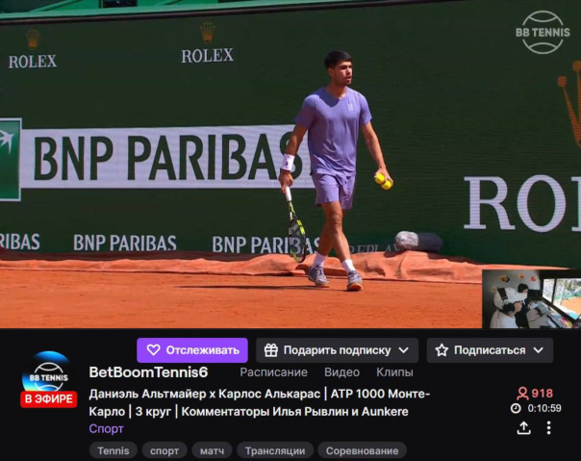
Task: Click the gift box icon
Action: [271, 350]
